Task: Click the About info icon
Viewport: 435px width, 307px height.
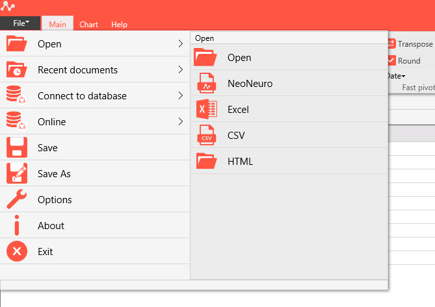Action: (x=17, y=225)
